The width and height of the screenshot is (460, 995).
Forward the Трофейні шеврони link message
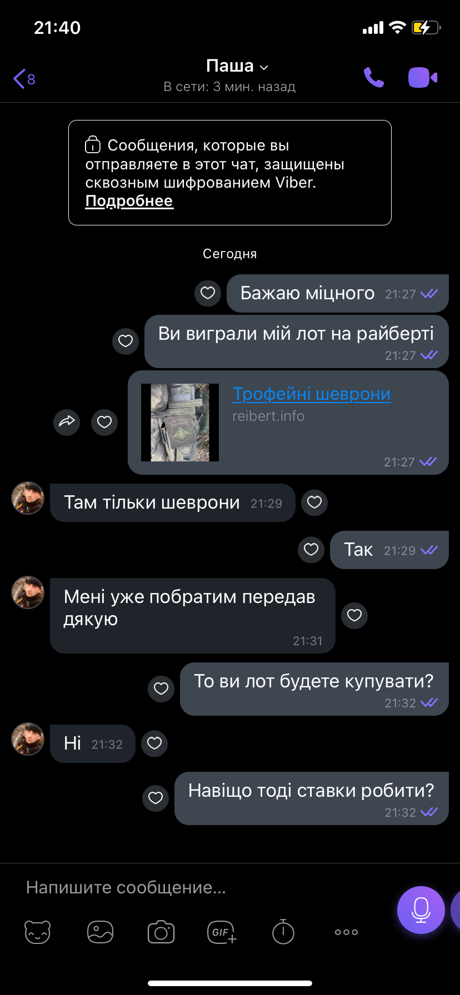coord(67,422)
